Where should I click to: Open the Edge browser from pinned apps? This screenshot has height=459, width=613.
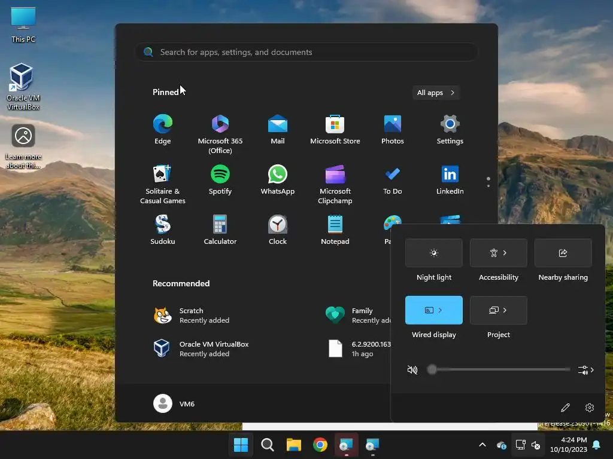point(163,130)
